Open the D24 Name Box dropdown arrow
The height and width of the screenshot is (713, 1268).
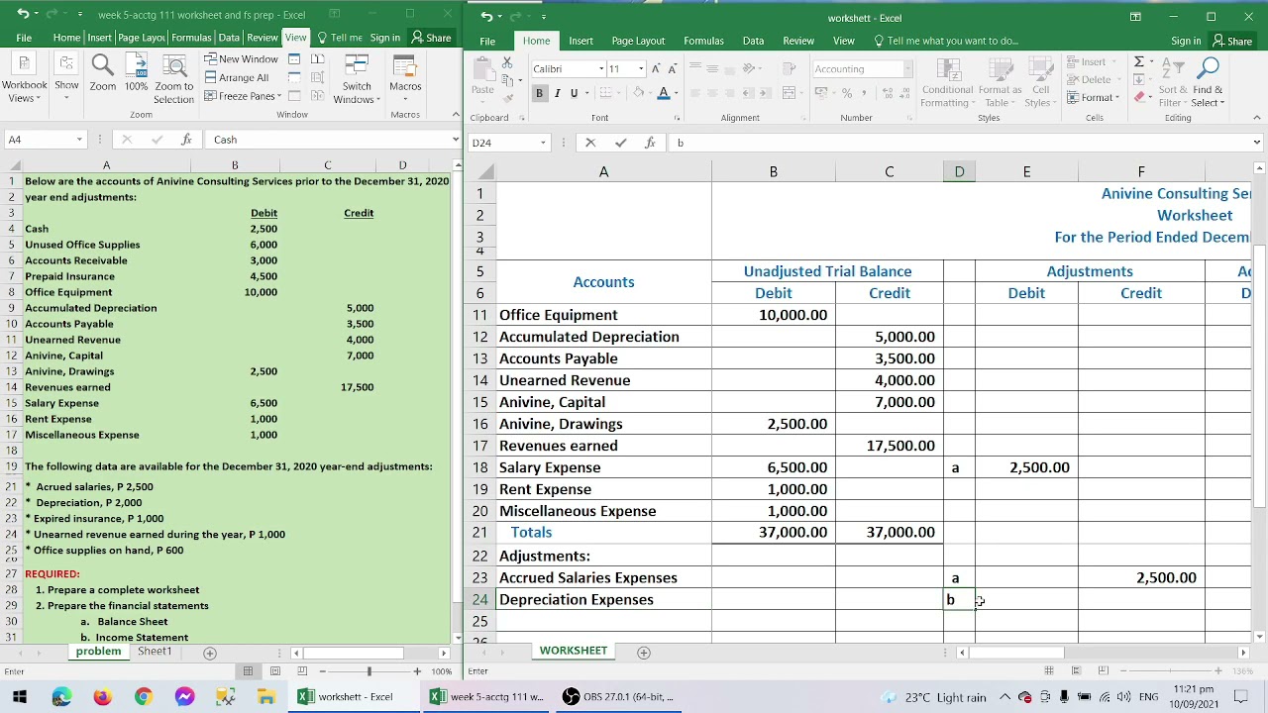point(543,143)
